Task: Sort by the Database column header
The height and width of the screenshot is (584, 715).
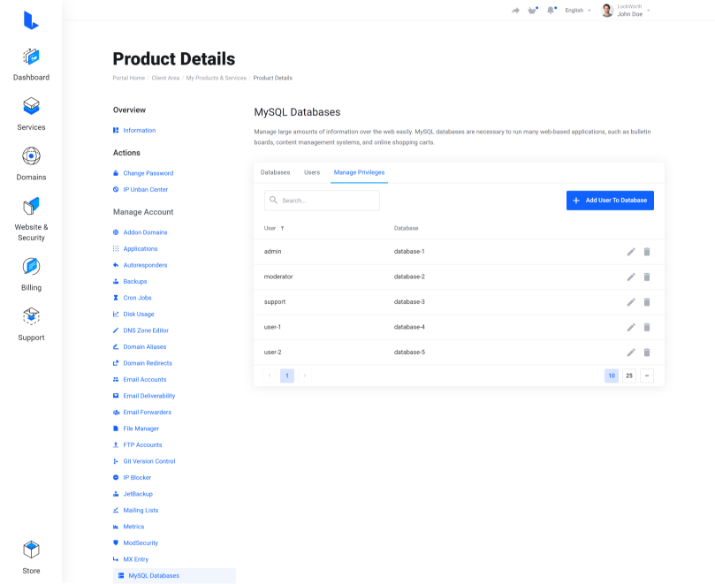Action: 406,229
